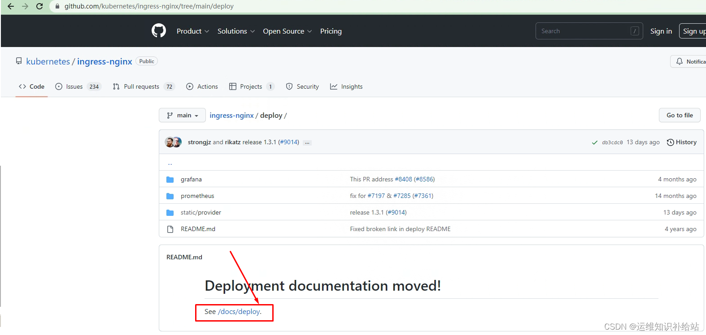
Task: Click the Go to file button
Action: (x=680, y=115)
